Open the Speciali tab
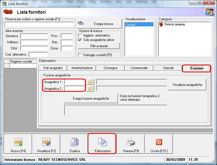Viewport: 217px width, 165px height. click(x=168, y=68)
